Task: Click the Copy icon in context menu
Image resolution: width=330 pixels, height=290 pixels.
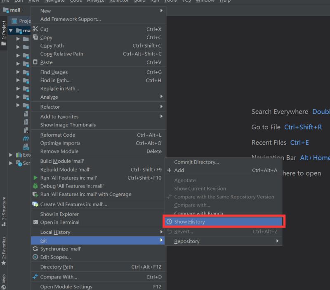Action: (35, 37)
